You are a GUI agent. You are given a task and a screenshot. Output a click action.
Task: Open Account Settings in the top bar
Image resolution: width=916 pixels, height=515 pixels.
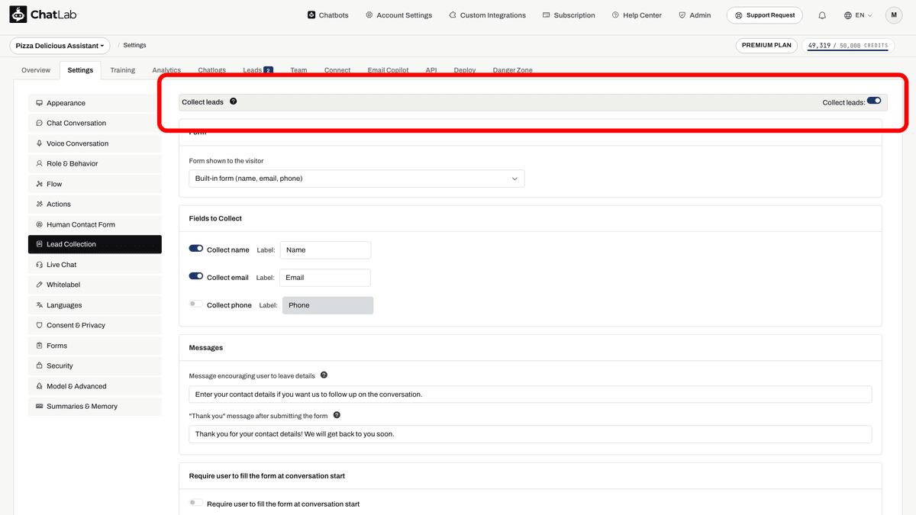[398, 15]
